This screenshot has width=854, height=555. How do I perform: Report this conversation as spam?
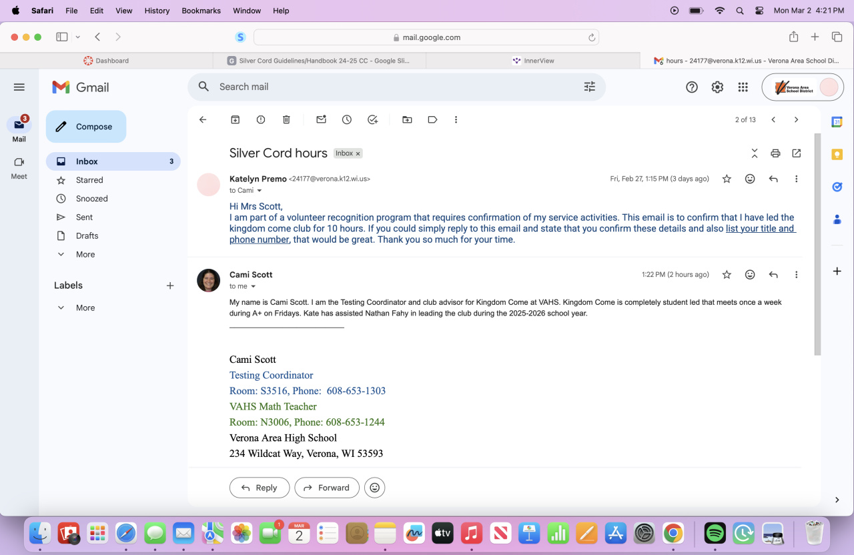[261, 120]
